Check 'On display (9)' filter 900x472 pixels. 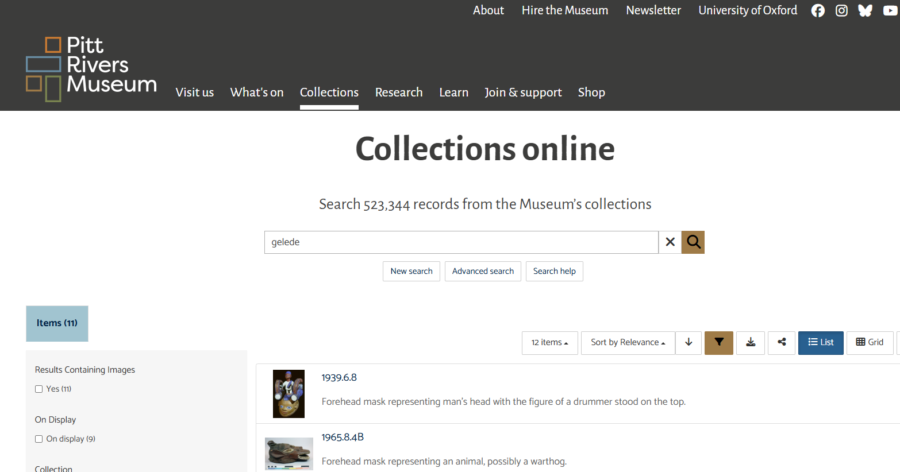(x=39, y=439)
